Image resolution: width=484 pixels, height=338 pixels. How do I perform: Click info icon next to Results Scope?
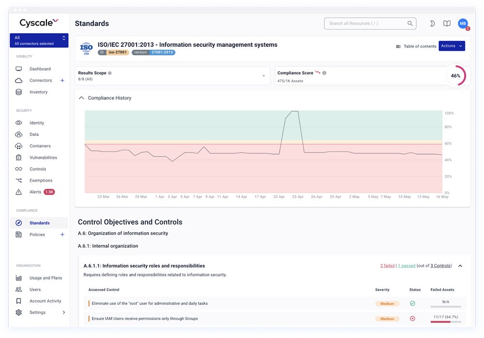[110, 73]
